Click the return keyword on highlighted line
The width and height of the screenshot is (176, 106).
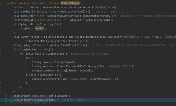tap(18, 100)
